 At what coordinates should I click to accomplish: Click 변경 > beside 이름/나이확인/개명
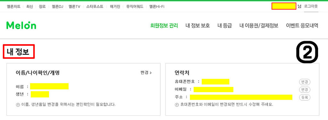[146, 73]
